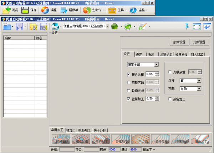Select the 等高加工 constant Z strategy
Viewport: 214px width, 153px height.
pyautogui.click(x=121, y=139)
